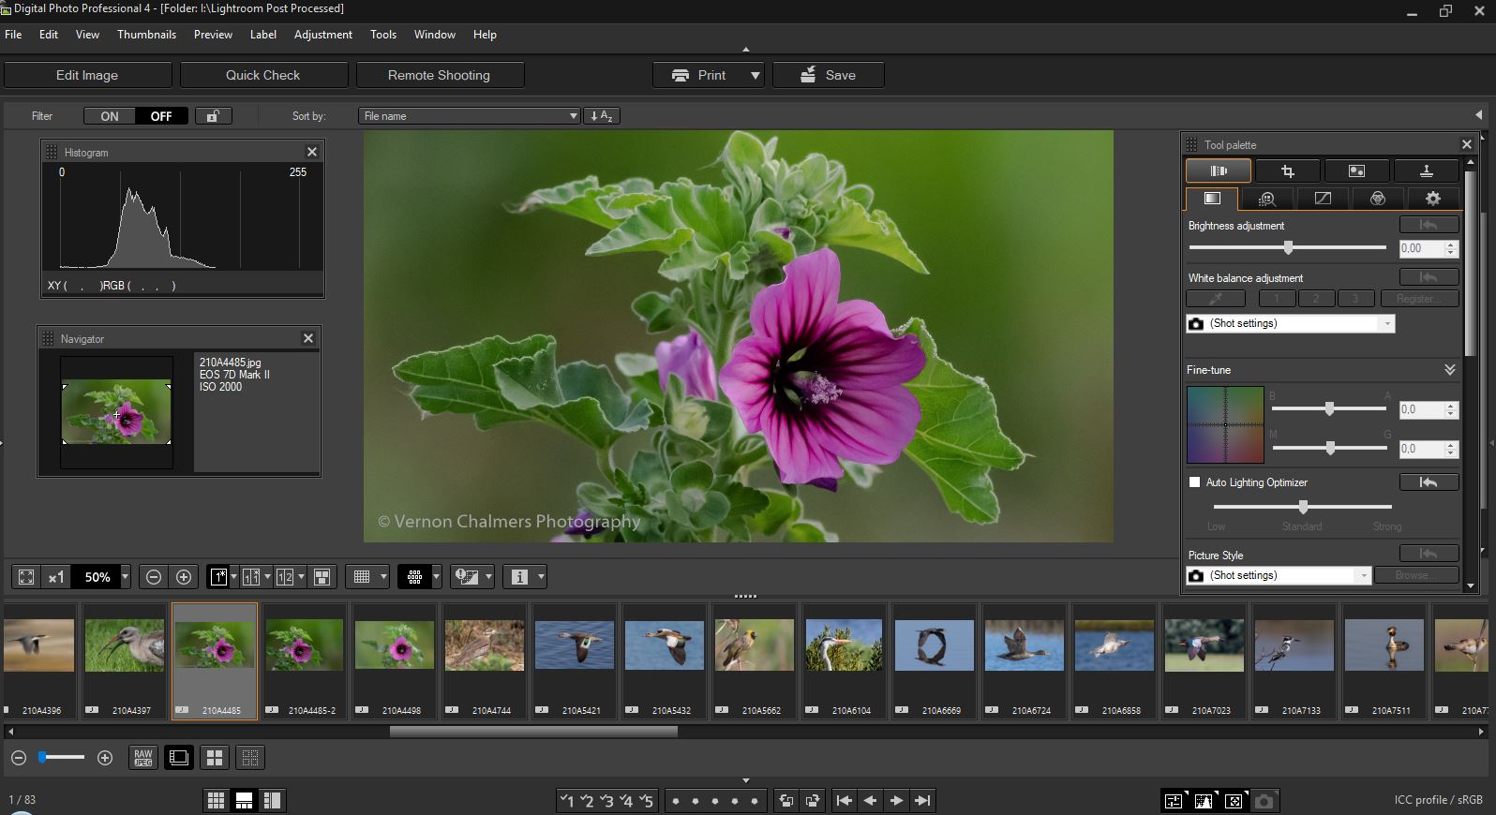This screenshot has height=815, width=1496.
Task: Switch the Filter to OFF
Action: tap(161, 116)
